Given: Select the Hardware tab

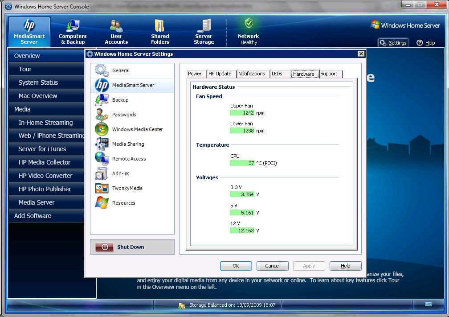Looking at the screenshot, I should [x=304, y=74].
